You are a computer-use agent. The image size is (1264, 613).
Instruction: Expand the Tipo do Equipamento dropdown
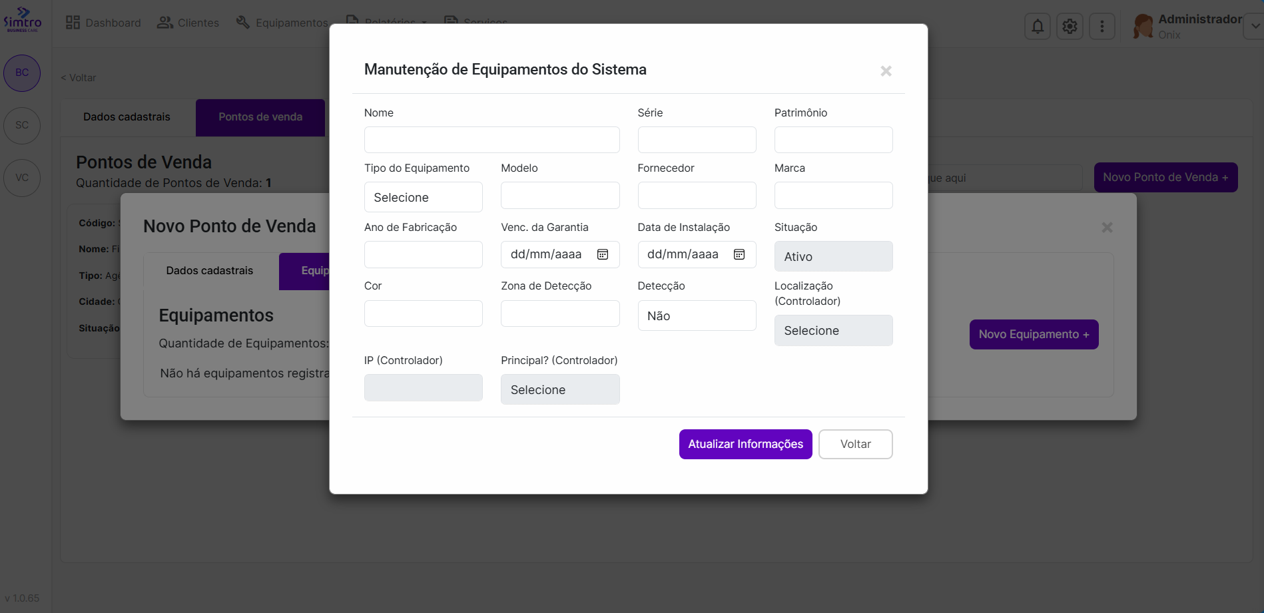click(x=423, y=198)
